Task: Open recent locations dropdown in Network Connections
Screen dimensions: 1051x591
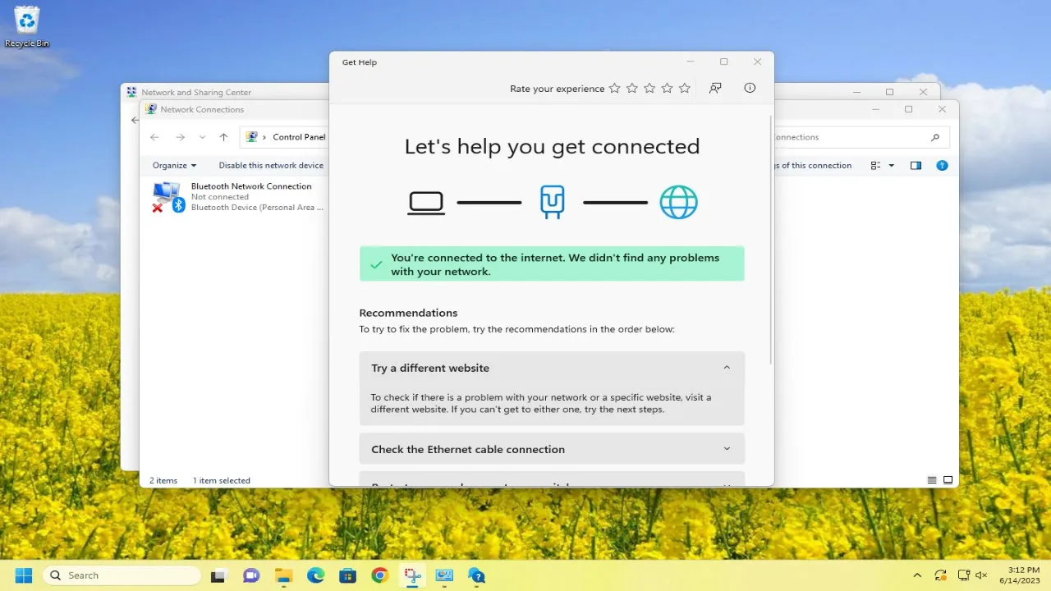Action: (x=202, y=137)
